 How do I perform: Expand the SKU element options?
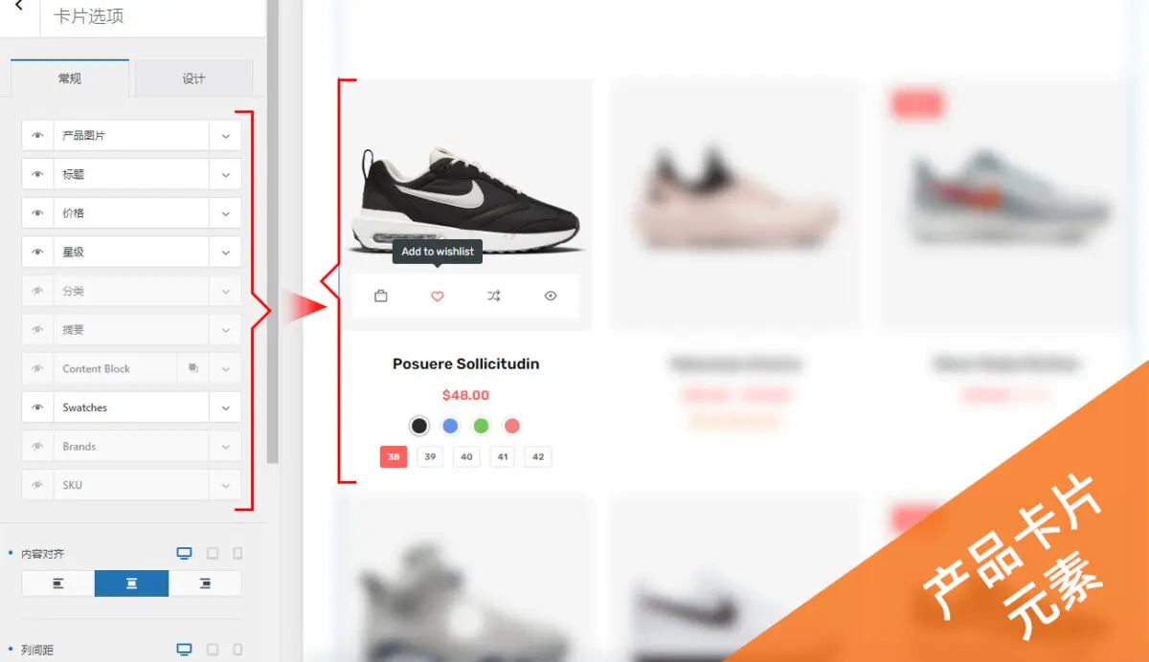pos(225,485)
